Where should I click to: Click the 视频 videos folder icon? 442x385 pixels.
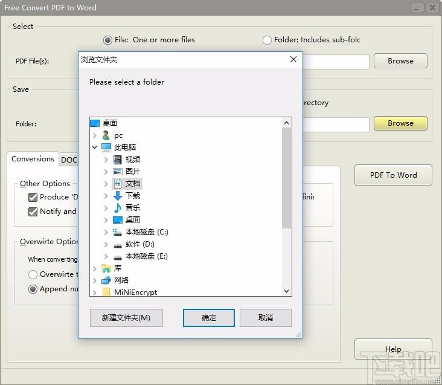(x=118, y=160)
